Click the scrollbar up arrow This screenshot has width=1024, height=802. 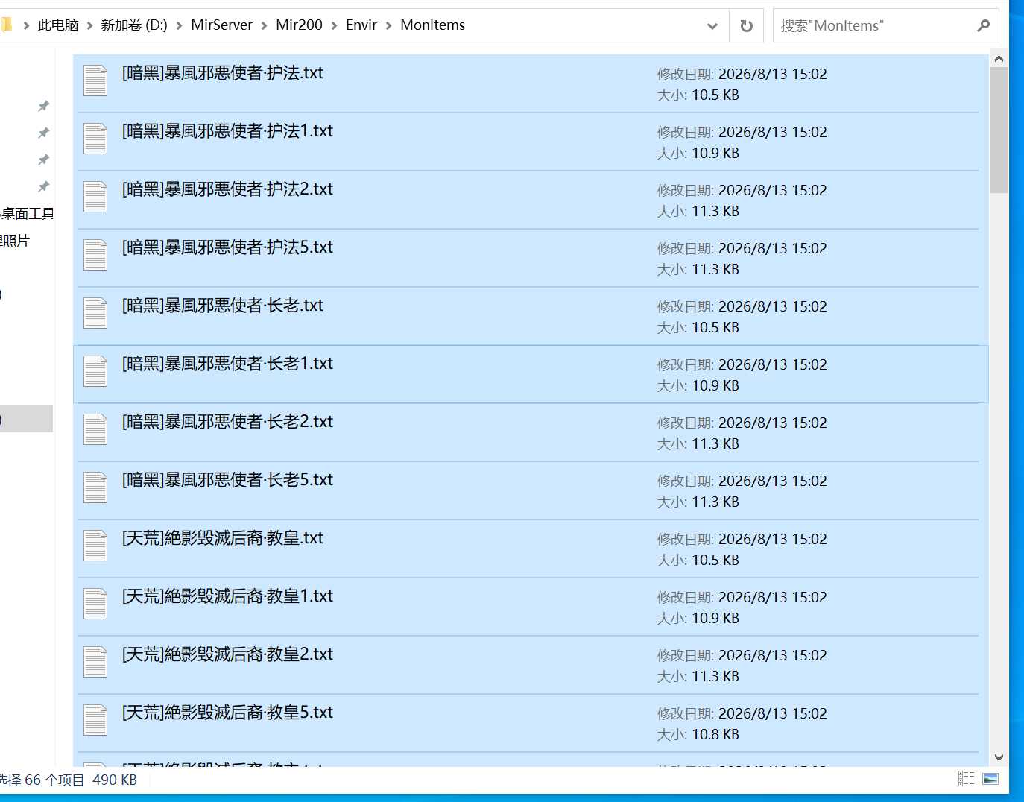click(999, 58)
